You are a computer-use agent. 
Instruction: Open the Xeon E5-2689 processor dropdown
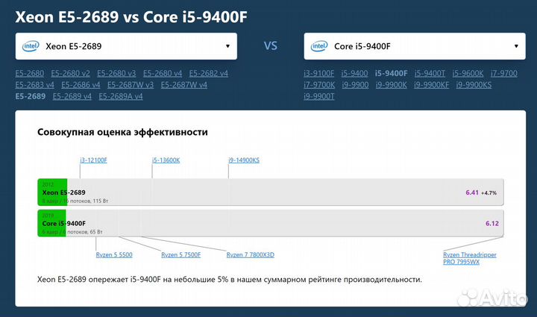[126, 46]
